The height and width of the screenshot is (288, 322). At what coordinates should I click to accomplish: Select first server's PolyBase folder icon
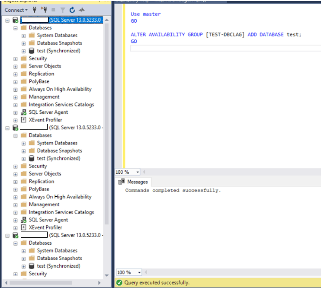coord(24,81)
